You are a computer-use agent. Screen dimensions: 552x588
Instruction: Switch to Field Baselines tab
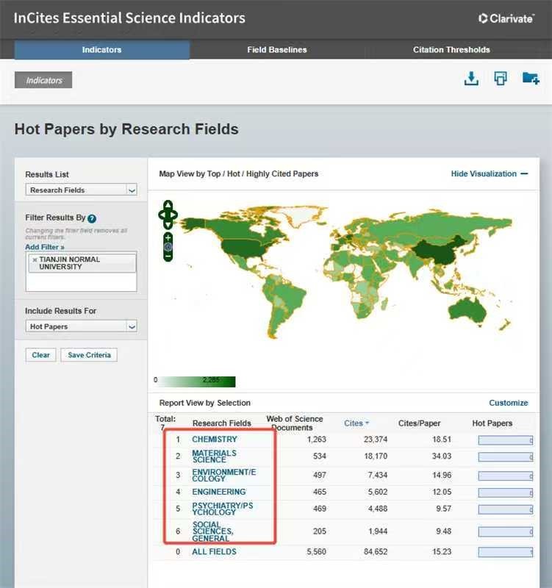[x=277, y=49]
